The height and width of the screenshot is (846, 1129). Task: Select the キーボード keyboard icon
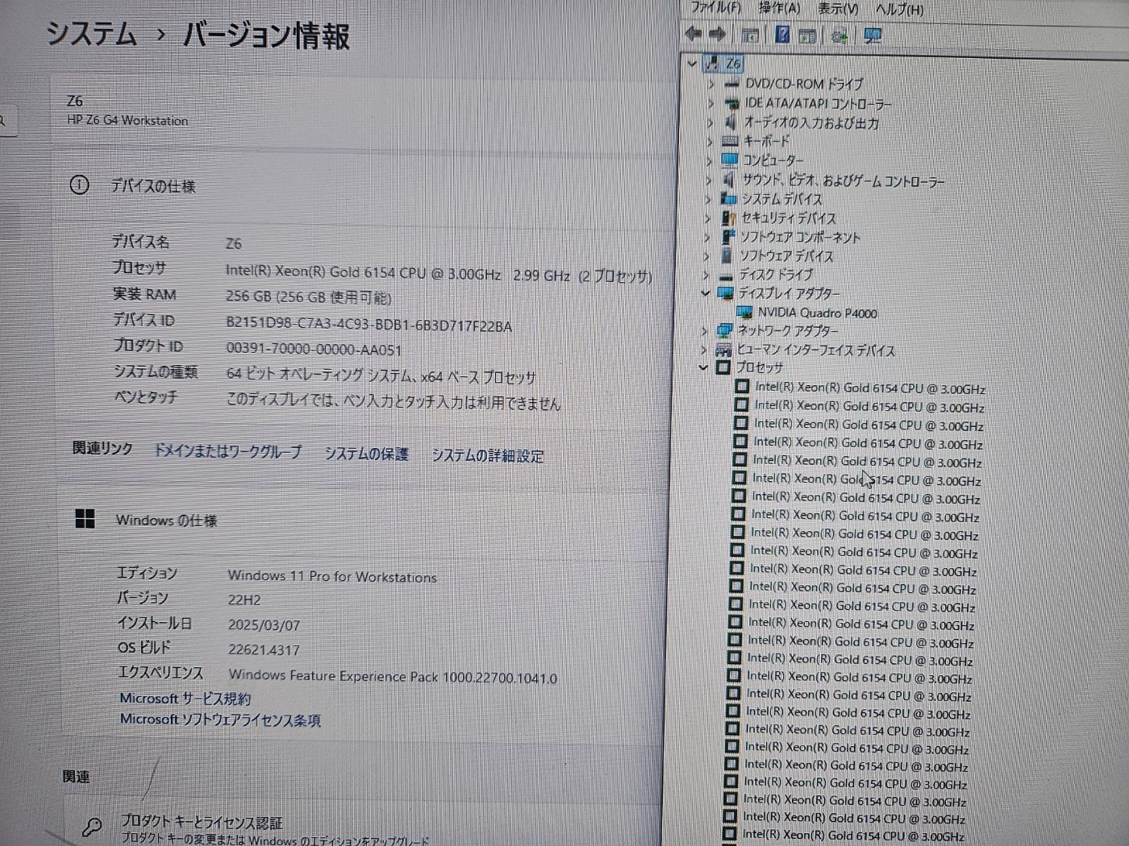730,141
